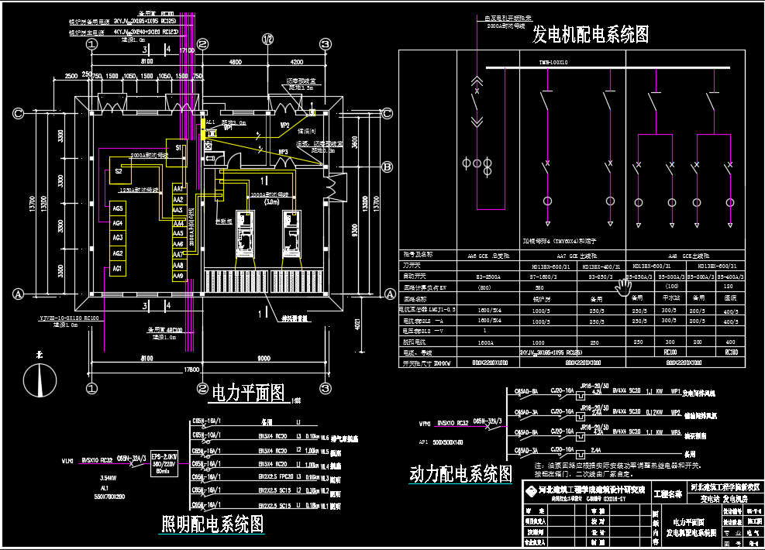The height and width of the screenshot is (550, 765).
Task: Select the 9000 dimension text
Action: pyautogui.click(x=264, y=359)
